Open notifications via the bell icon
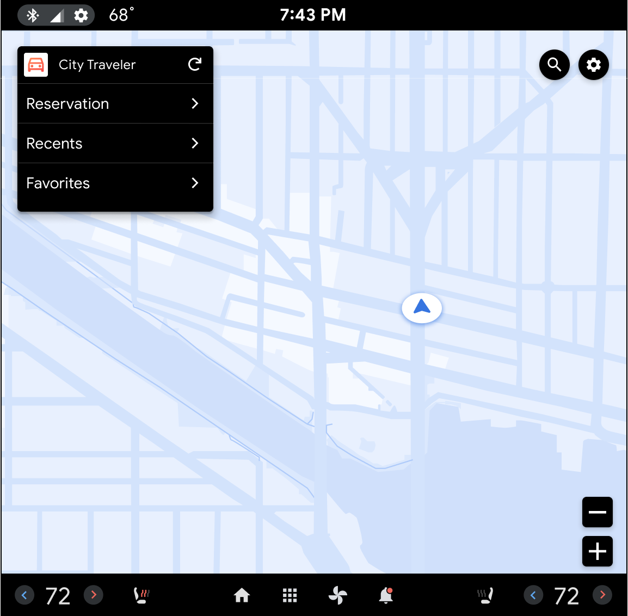 (386, 595)
